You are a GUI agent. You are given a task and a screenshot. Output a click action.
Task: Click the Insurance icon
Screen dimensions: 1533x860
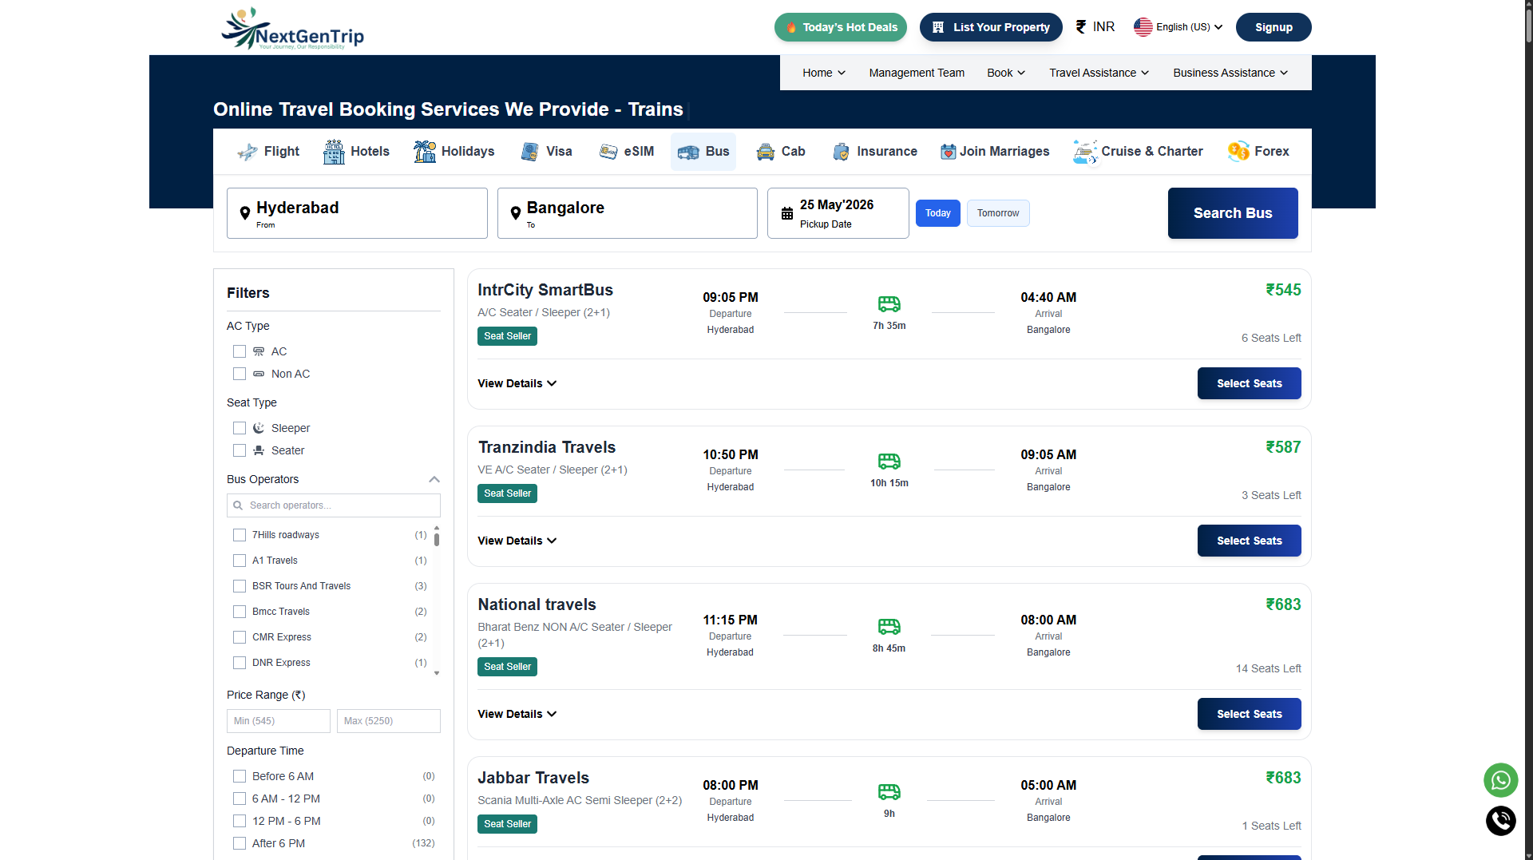pyautogui.click(x=841, y=152)
